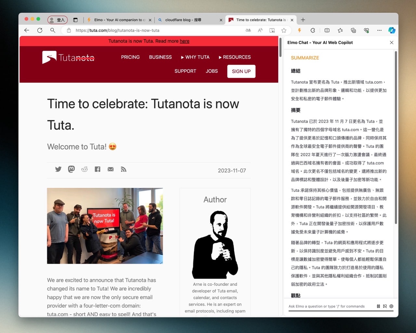Close the Tutanota article tab
Image resolution: width=416 pixels, height=333 pixels.
[292, 20]
